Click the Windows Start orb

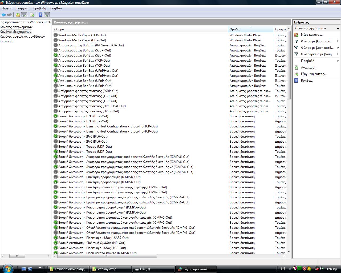(x=7, y=268)
